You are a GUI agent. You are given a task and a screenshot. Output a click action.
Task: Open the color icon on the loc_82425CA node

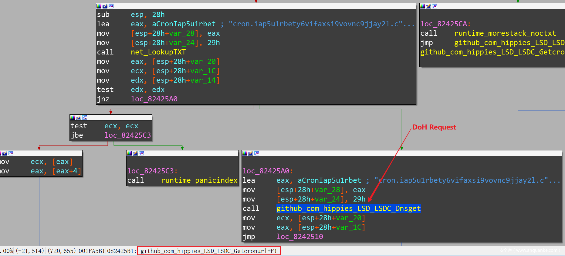click(x=422, y=6)
